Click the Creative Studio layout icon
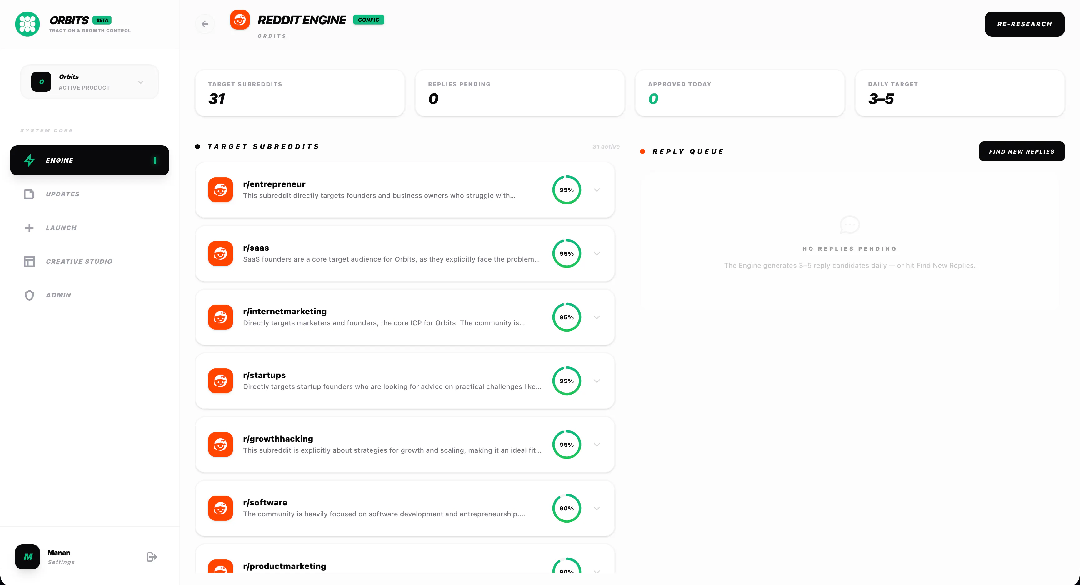 coord(29,262)
